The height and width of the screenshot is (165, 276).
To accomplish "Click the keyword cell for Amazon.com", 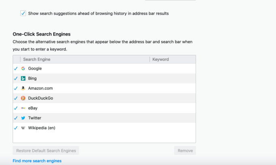I will [172, 88].
